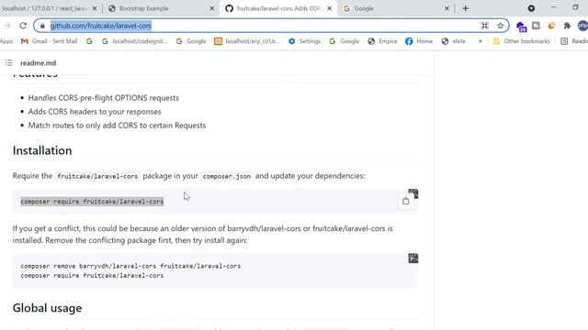Open the Google bookmark after Settings
This screenshot has width=588, height=330.
(345, 41)
